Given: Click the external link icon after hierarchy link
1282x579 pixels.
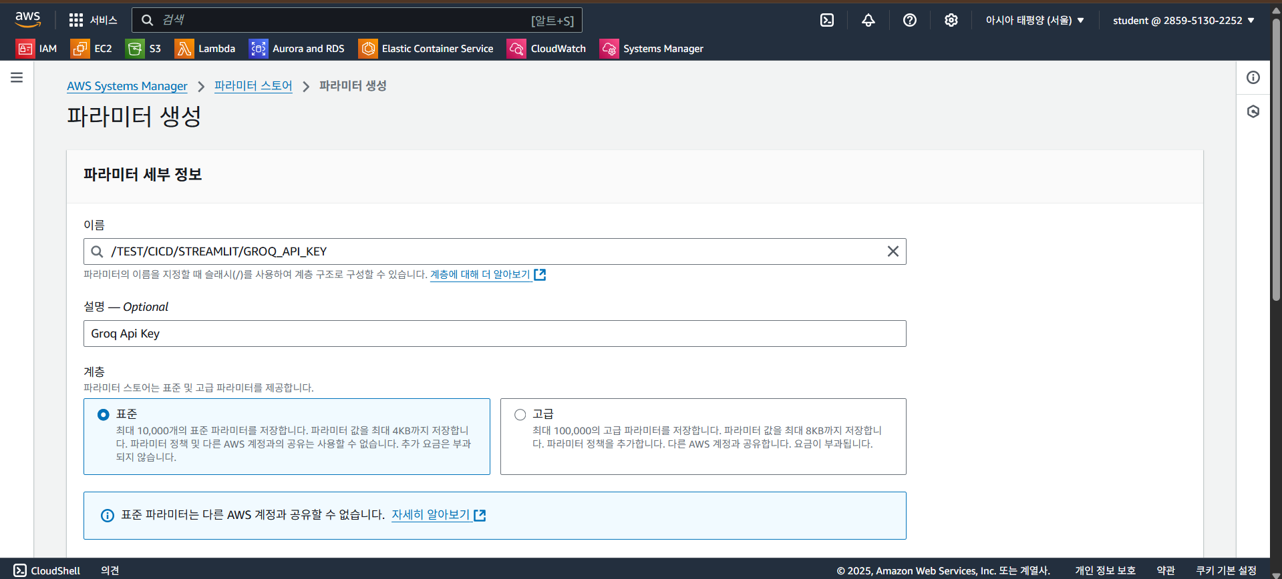Looking at the screenshot, I should (x=540, y=275).
